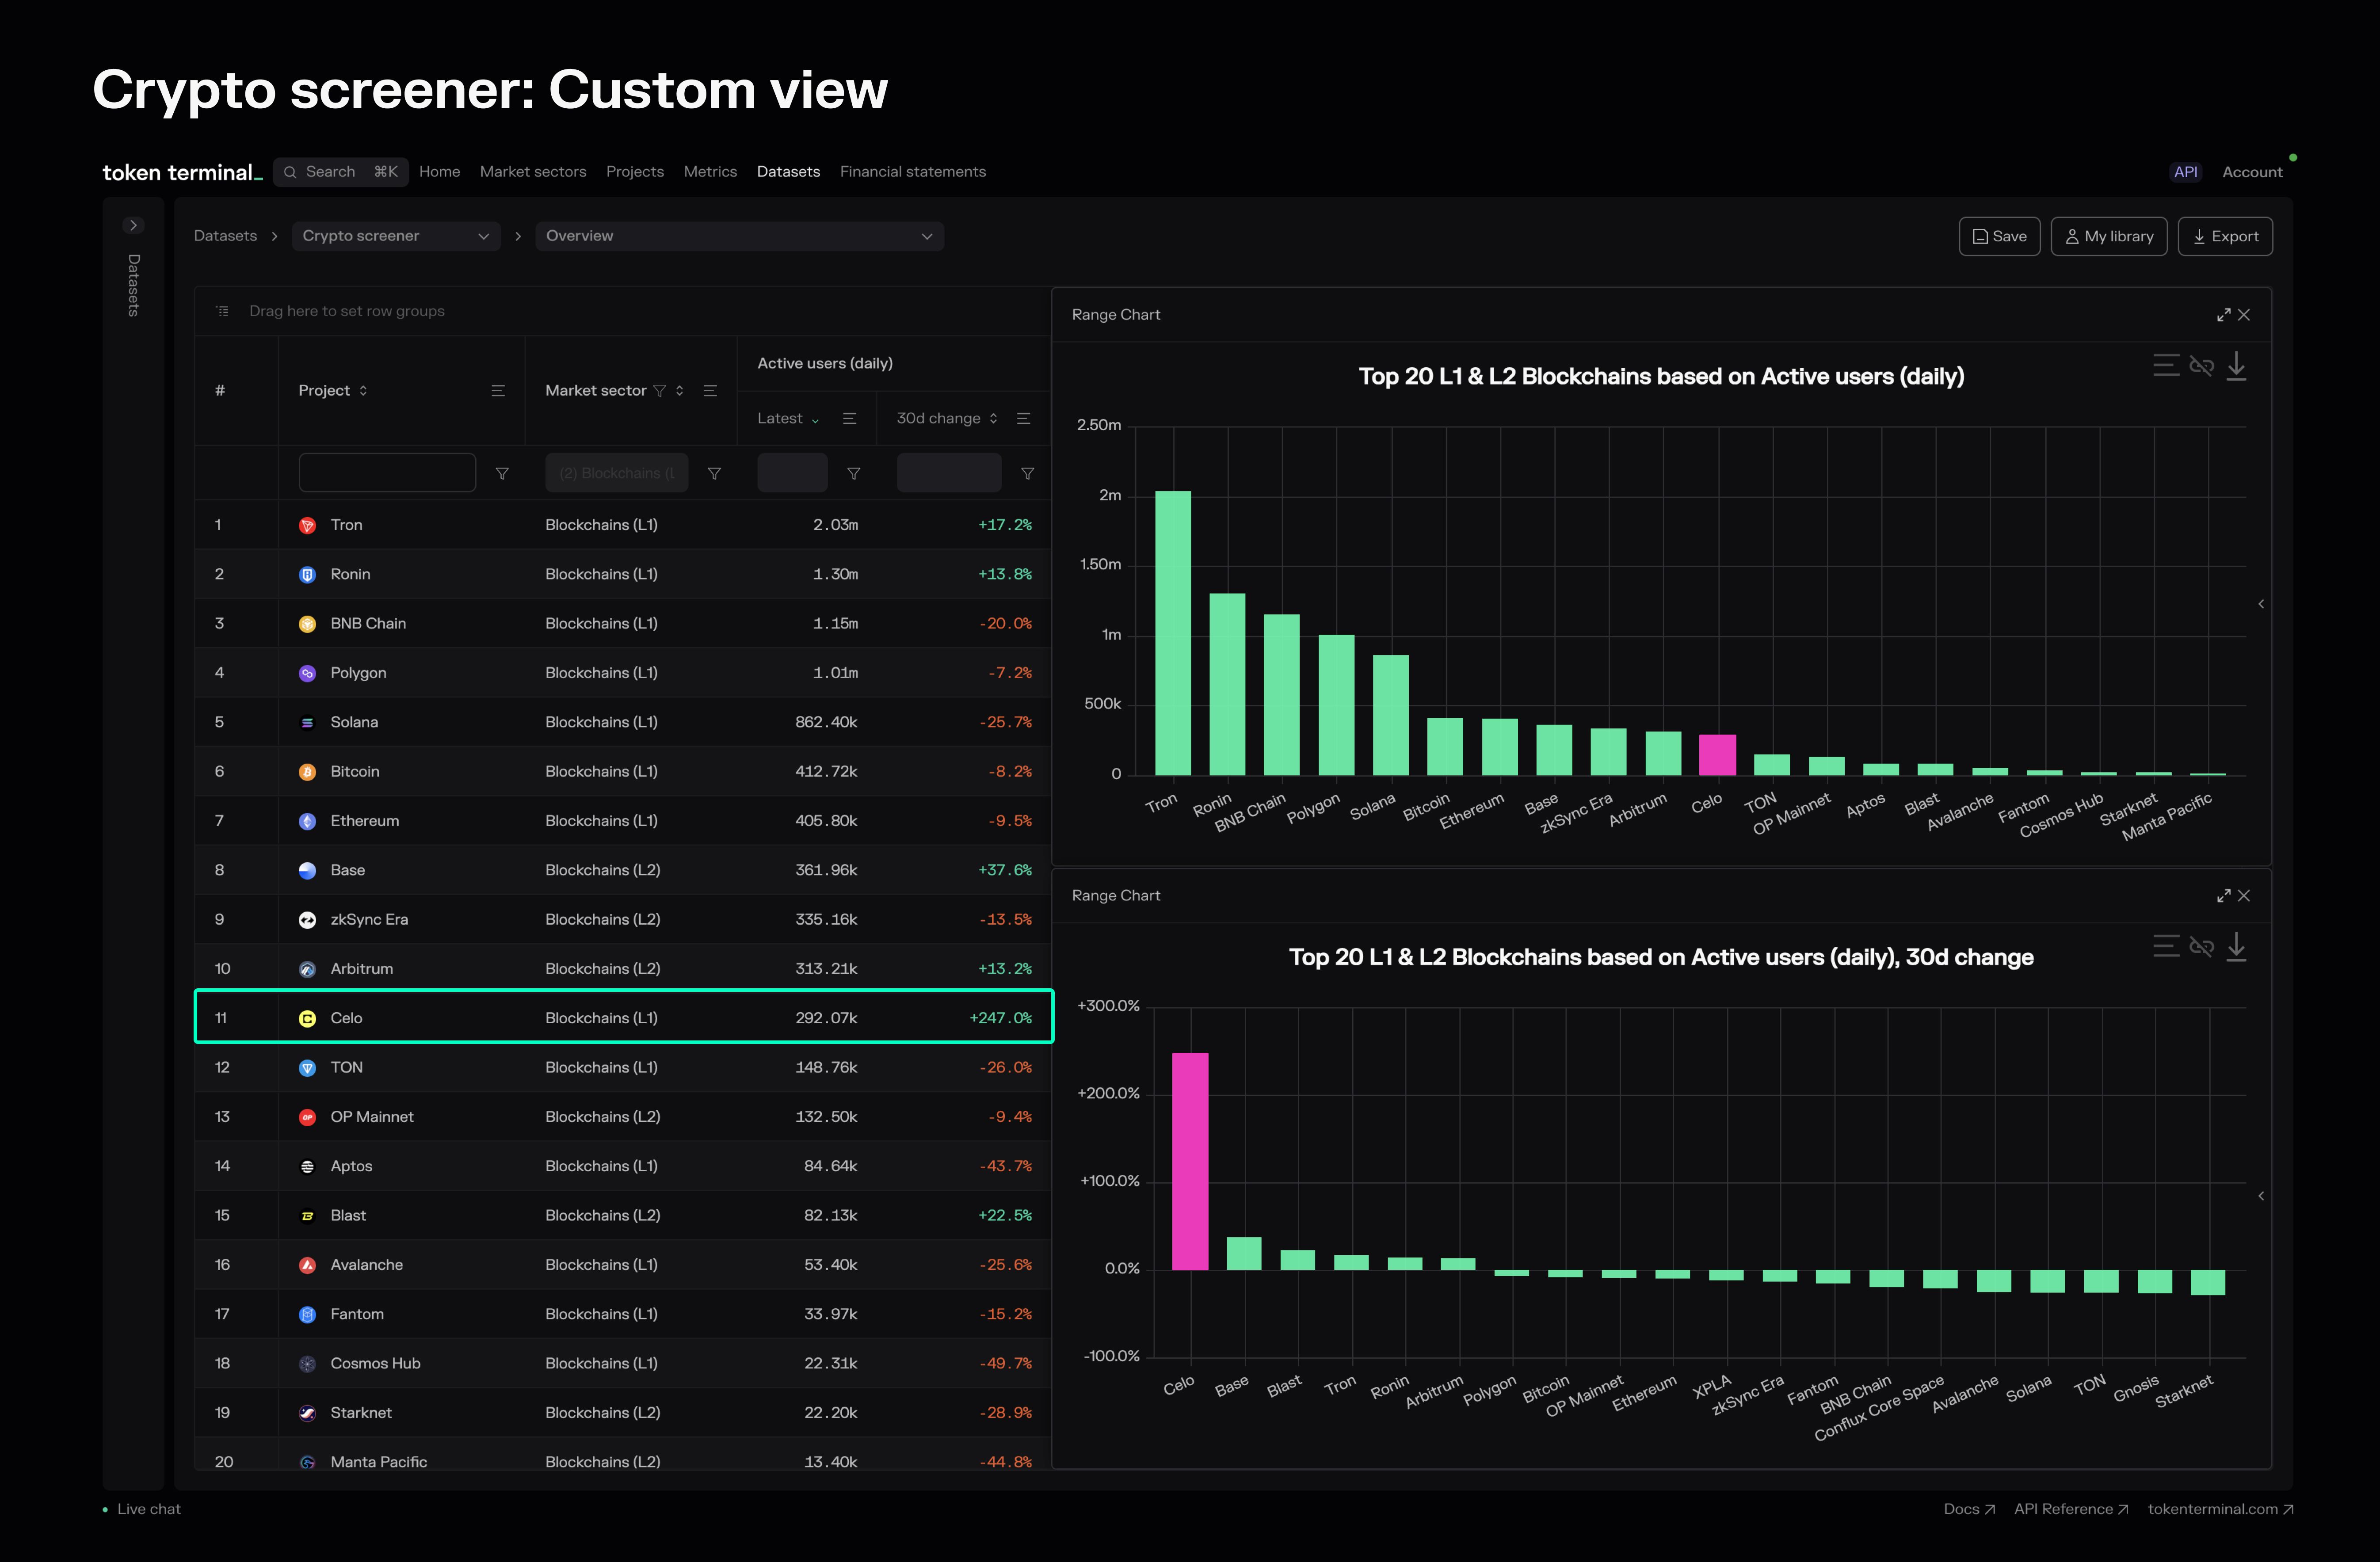This screenshot has height=1562, width=2380.
Task: Click the unlink chart icon on top chart
Action: point(2201,366)
